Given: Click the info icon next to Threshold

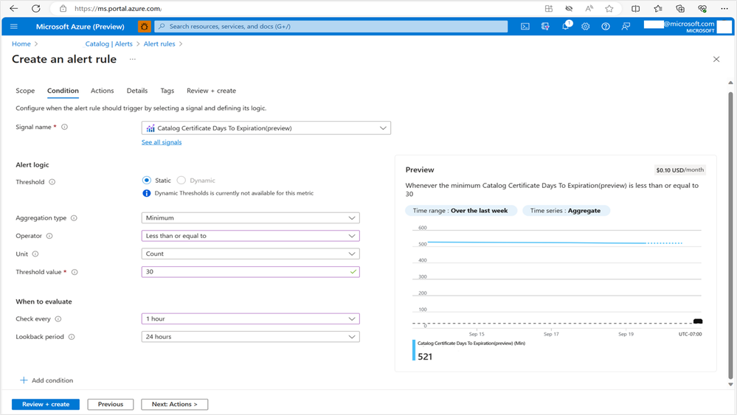Looking at the screenshot, I should pos(52,182).
